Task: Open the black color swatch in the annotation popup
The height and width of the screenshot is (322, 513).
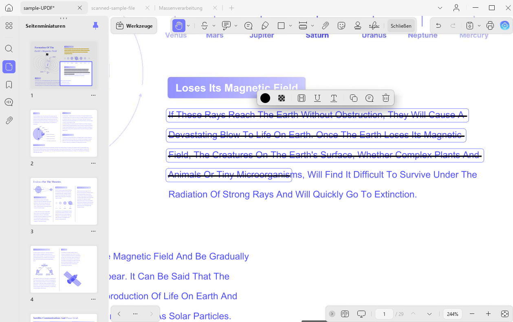Action: pos(265,98)
